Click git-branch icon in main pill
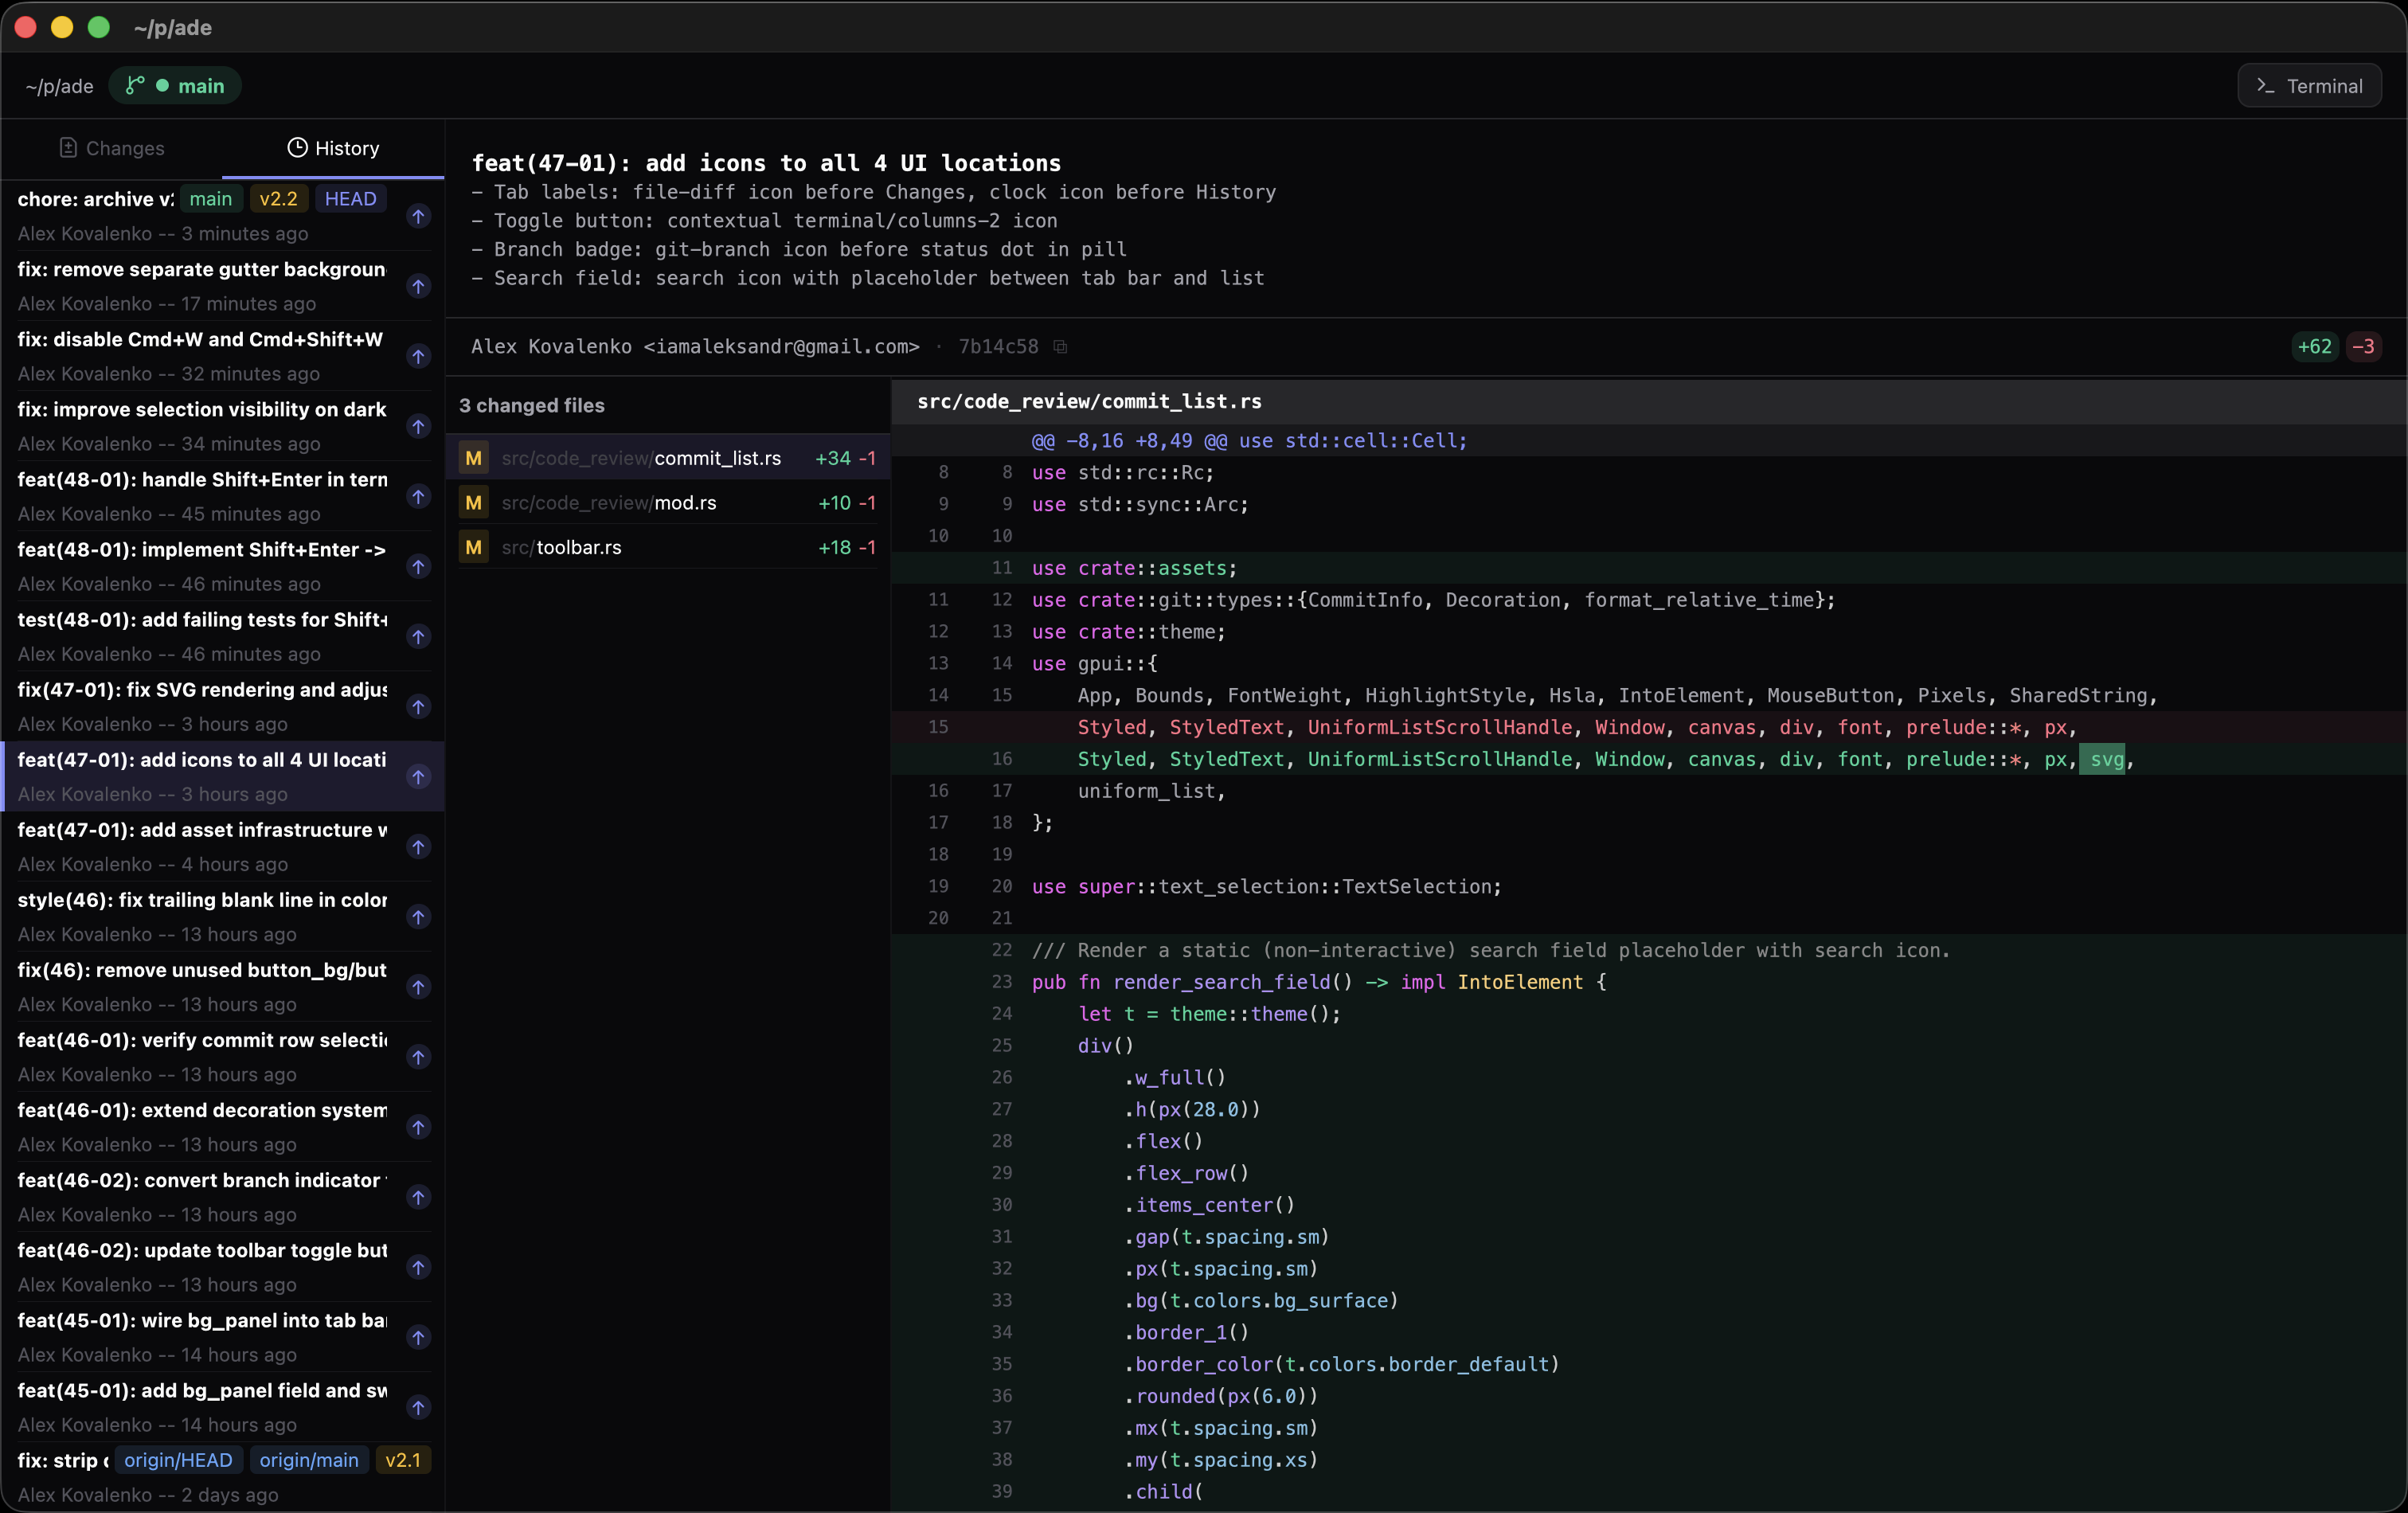 [135, 86]
